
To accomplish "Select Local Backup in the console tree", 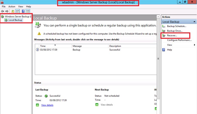I will (15, 20).
